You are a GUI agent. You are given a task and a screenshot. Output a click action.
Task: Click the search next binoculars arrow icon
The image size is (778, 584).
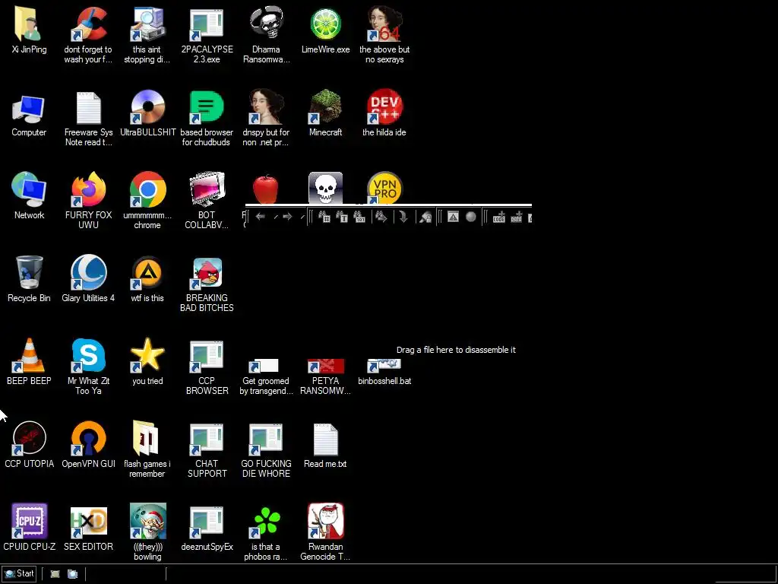pyautogui.click(x=381, y=217)
